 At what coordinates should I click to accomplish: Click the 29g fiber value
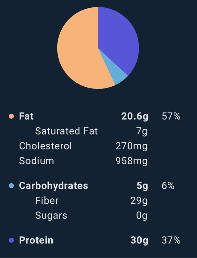[x=139, y=201]
